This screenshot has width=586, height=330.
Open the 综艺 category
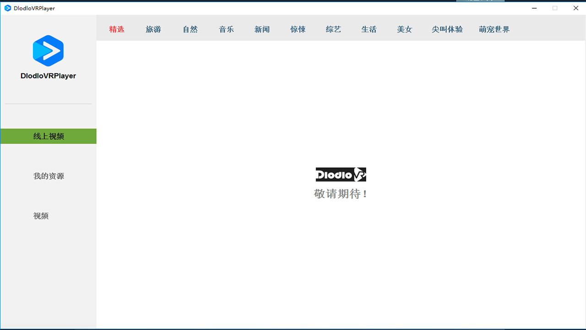coord(333,29)
